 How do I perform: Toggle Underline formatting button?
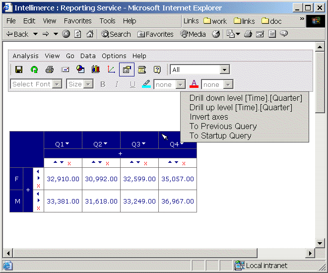[x=132, y=84]
